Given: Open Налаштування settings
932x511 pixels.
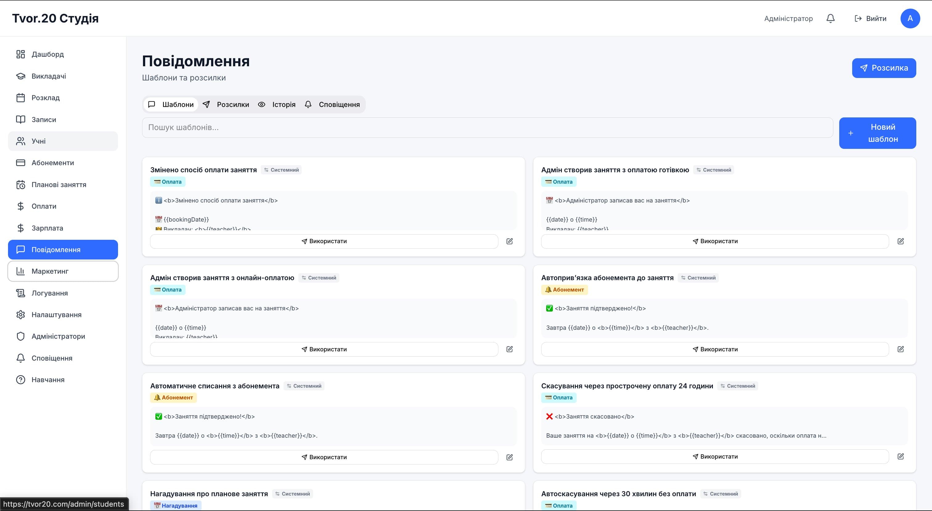Looking at the screenshot, I should 63,315.
